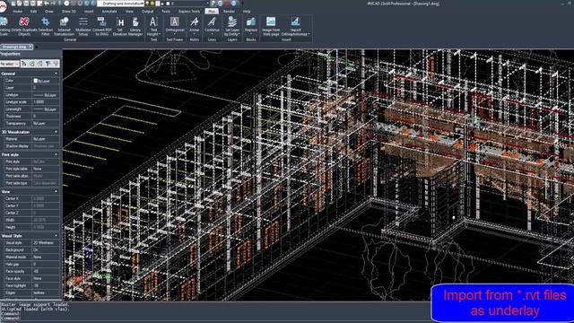Viewport: 574px width, 323px height.
Task: Open the Library Manager
Action: point(135,26)
